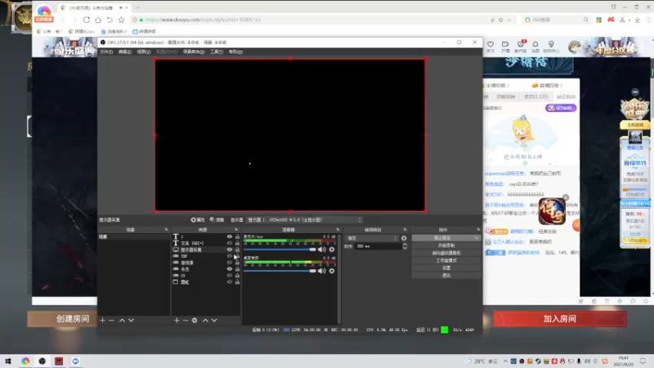Open OBS 编辑 menu
This screenshot has height=368, width=654.
(125, 52)
